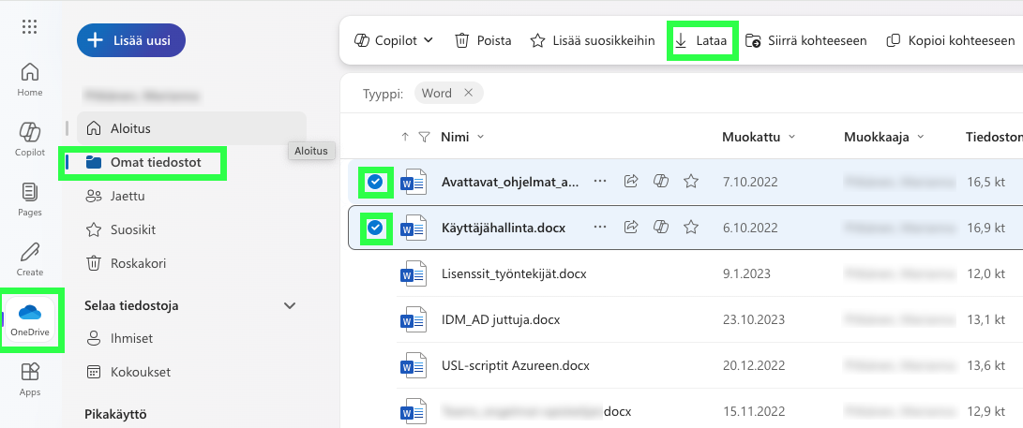Click the 23.10.2023 modified date

[753, 320]
